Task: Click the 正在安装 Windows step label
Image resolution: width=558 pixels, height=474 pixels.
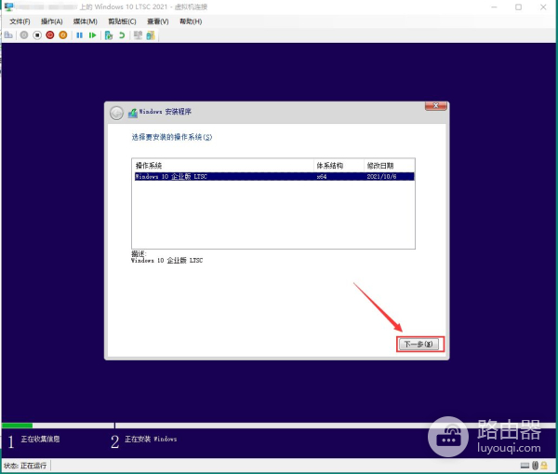Action: tap(151, 439)
